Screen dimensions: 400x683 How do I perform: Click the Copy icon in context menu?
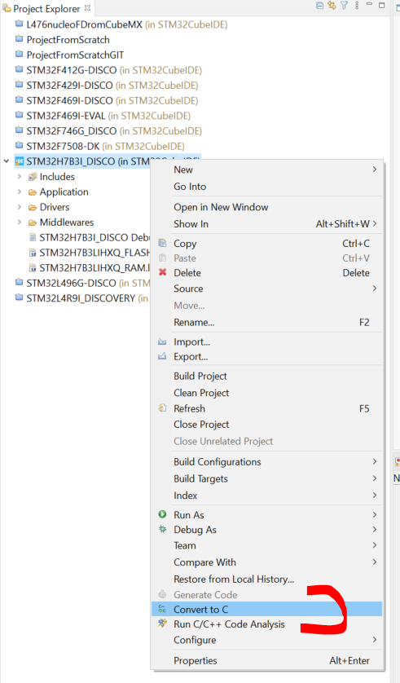[162, 243]
